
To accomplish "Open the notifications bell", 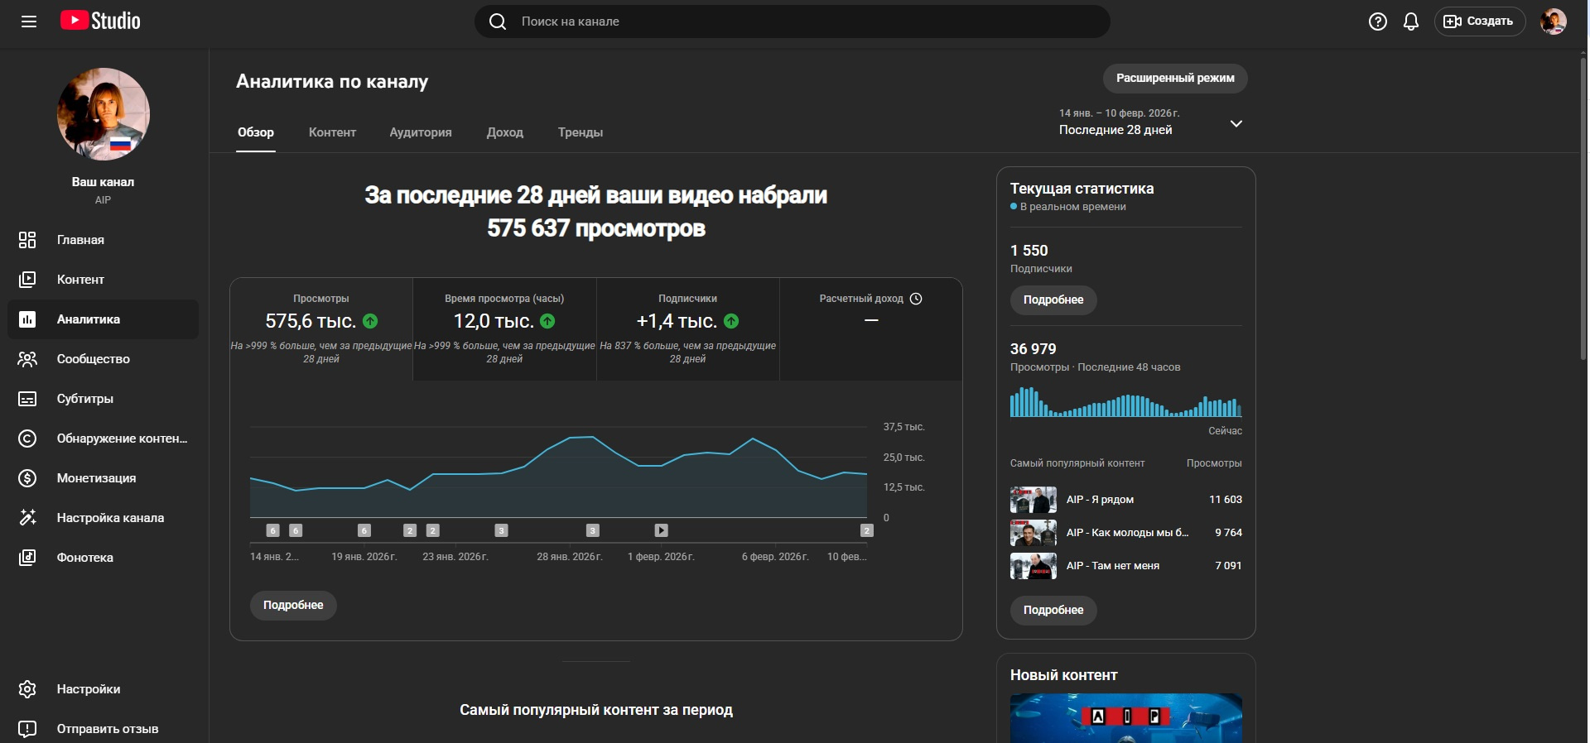I will [1411, 22].
